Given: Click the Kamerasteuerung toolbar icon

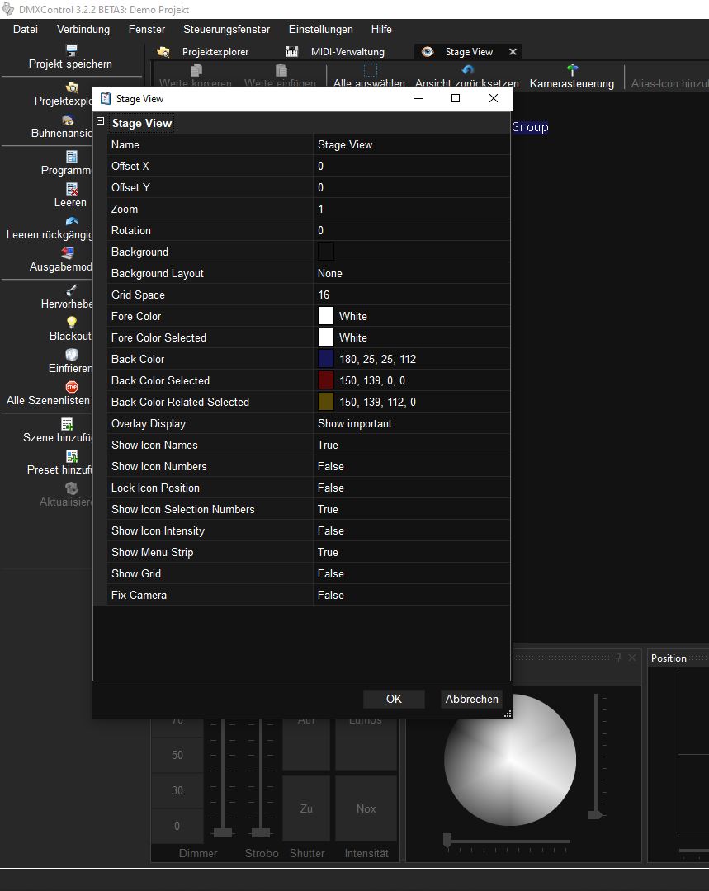Looking at the screenshot, I should click(572, 71).
